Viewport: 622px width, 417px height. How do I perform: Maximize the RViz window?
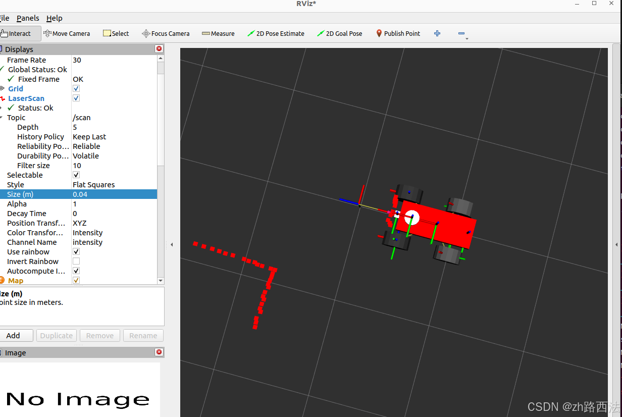594,4
